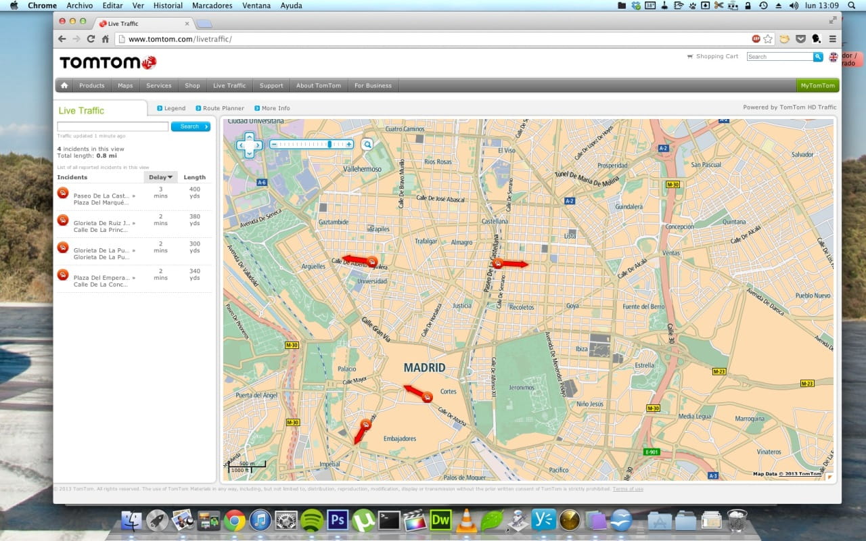The height and width of the screenshot is (541, 866).
Task: Click the traffic location search input field
Action: tap(112, 126)
